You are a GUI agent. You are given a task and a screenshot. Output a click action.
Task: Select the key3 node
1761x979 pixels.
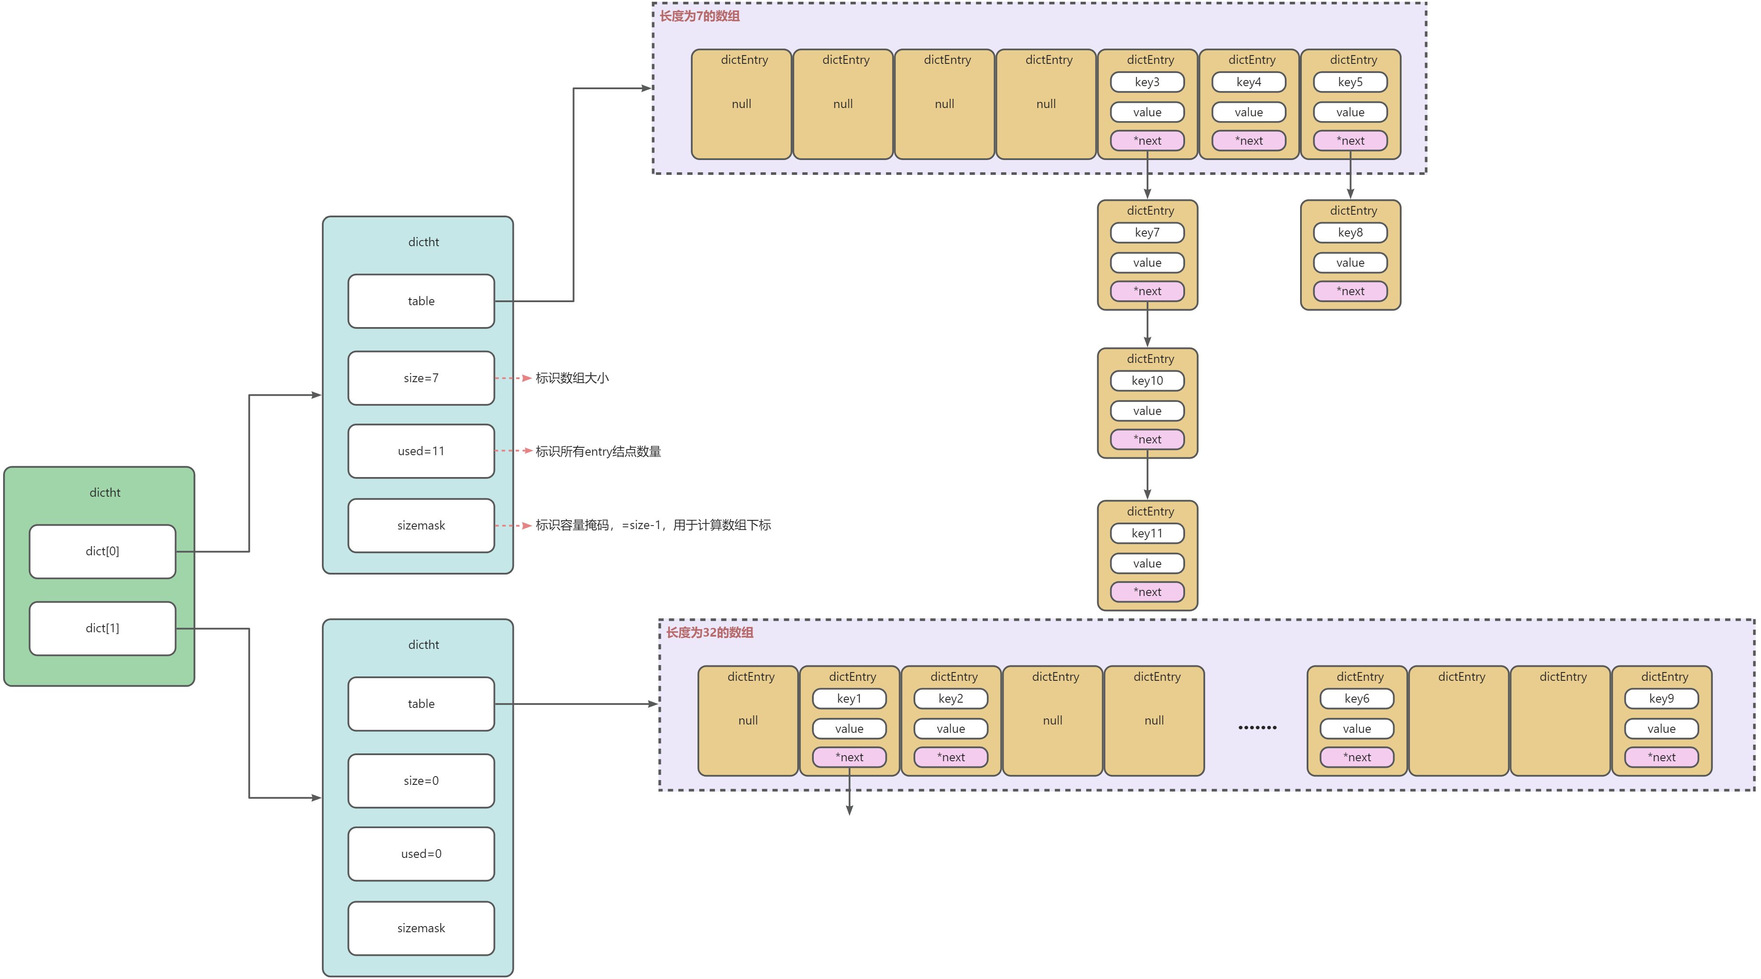pyautogui.click(x=1147, y=82)
